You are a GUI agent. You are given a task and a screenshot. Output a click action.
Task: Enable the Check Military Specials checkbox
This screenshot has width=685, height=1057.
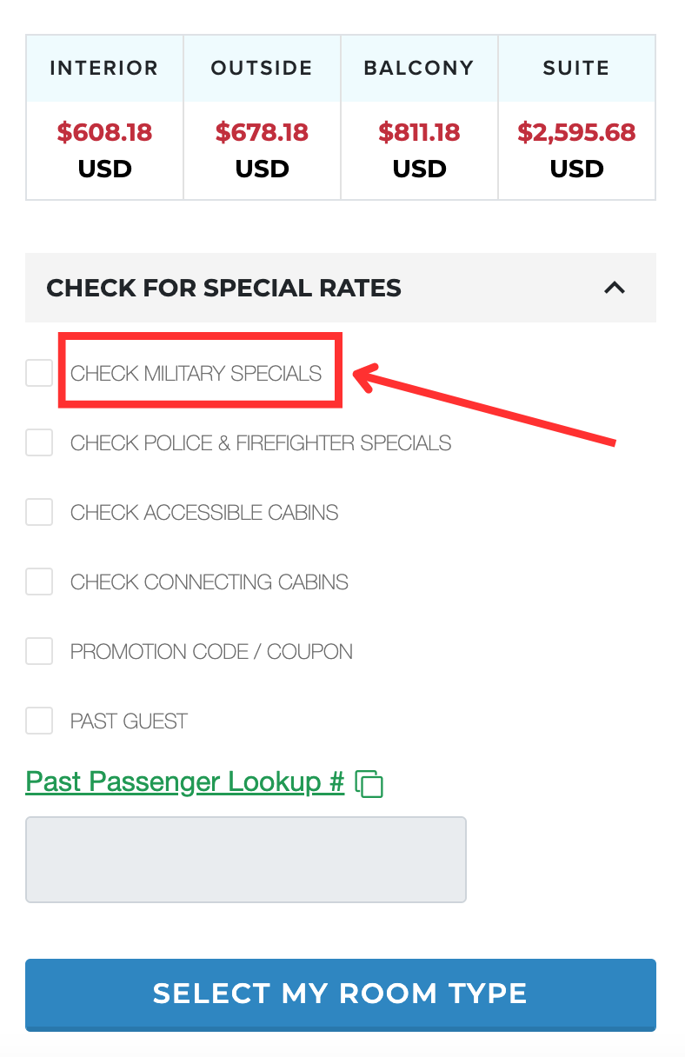tap(39, 374)
